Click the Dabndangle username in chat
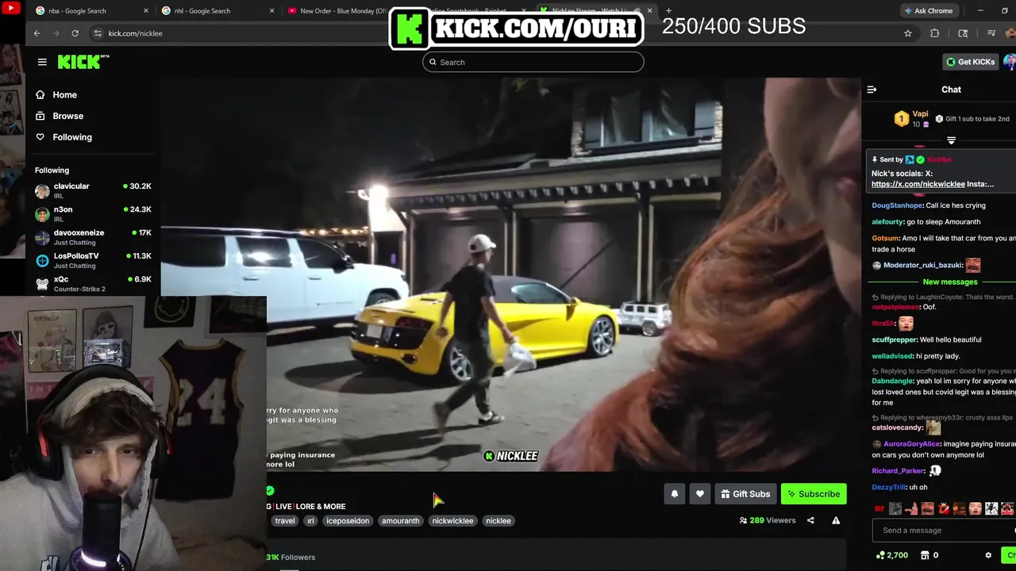This screenshot has width=1016, height=571. click(893, 381)
